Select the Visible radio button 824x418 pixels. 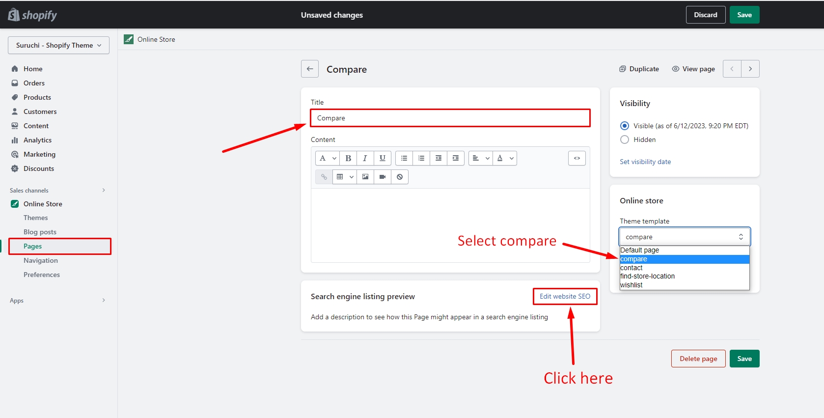[625, 126]
